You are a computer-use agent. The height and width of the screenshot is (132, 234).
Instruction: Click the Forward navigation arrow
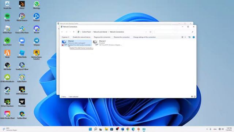[x=67, y=32]
